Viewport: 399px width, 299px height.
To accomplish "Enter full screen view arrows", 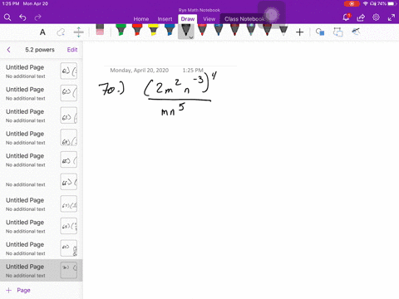I will click(x=392, y=17).
